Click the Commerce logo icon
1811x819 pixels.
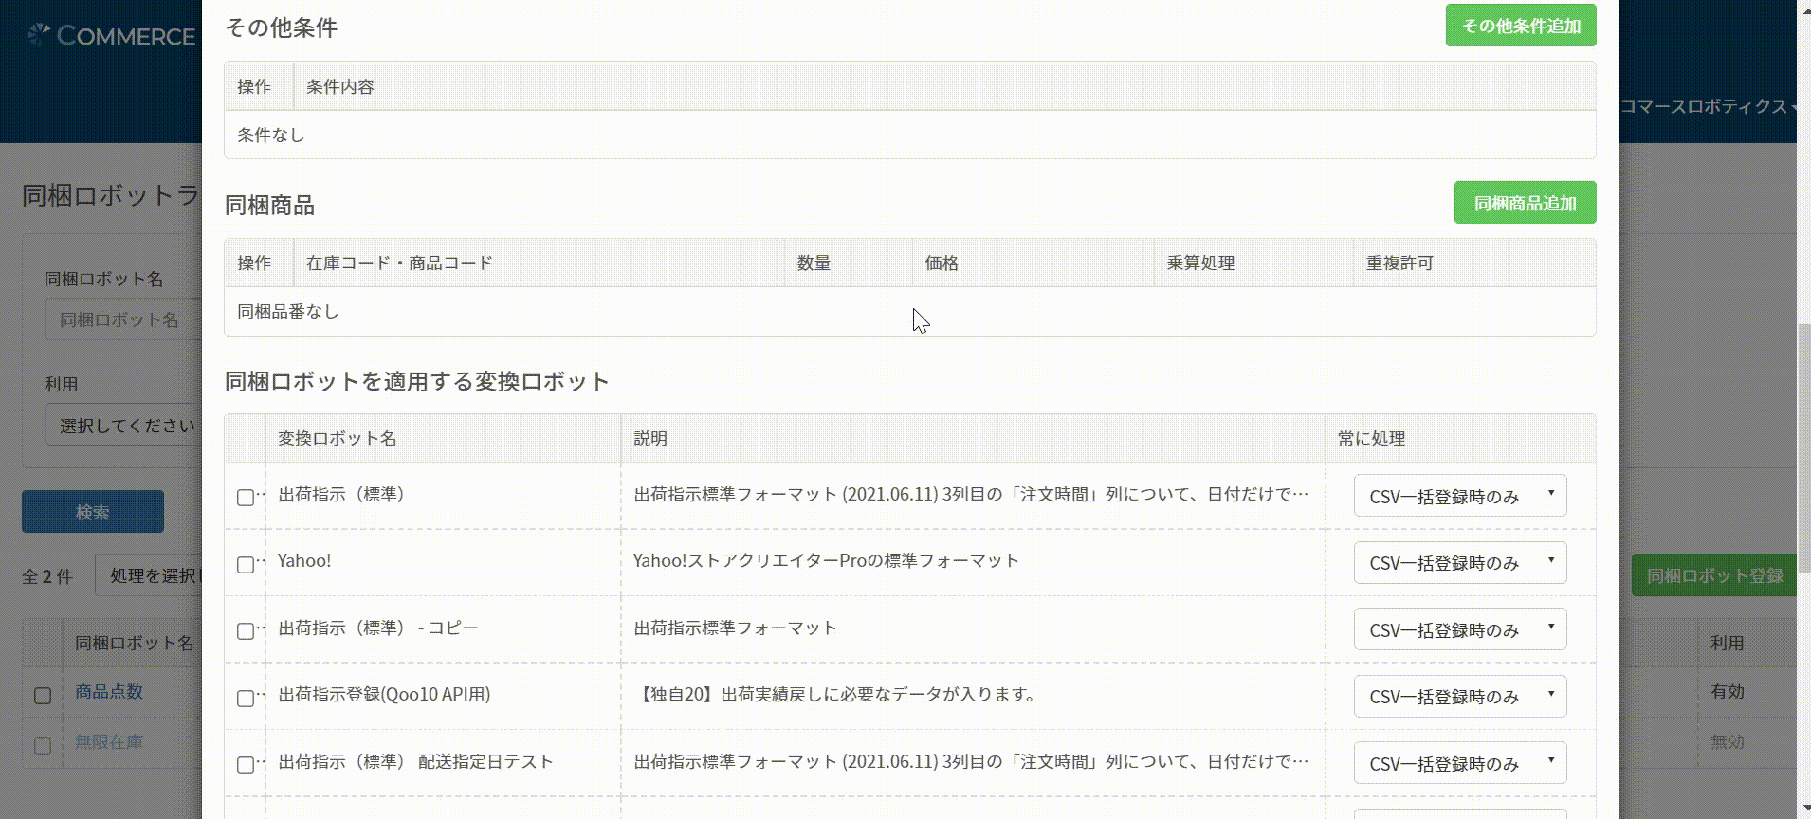(39, 36)
